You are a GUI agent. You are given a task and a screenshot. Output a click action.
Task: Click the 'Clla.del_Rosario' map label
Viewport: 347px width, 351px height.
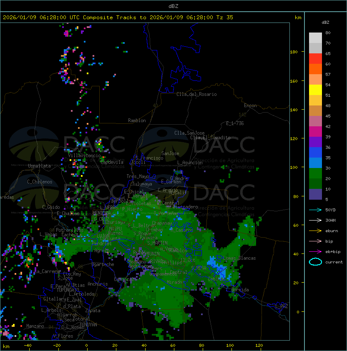(x=196, y=94)
